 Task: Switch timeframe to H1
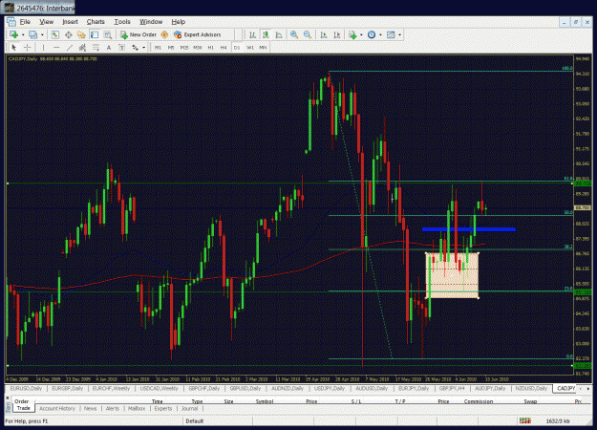[x=210, y=47]
